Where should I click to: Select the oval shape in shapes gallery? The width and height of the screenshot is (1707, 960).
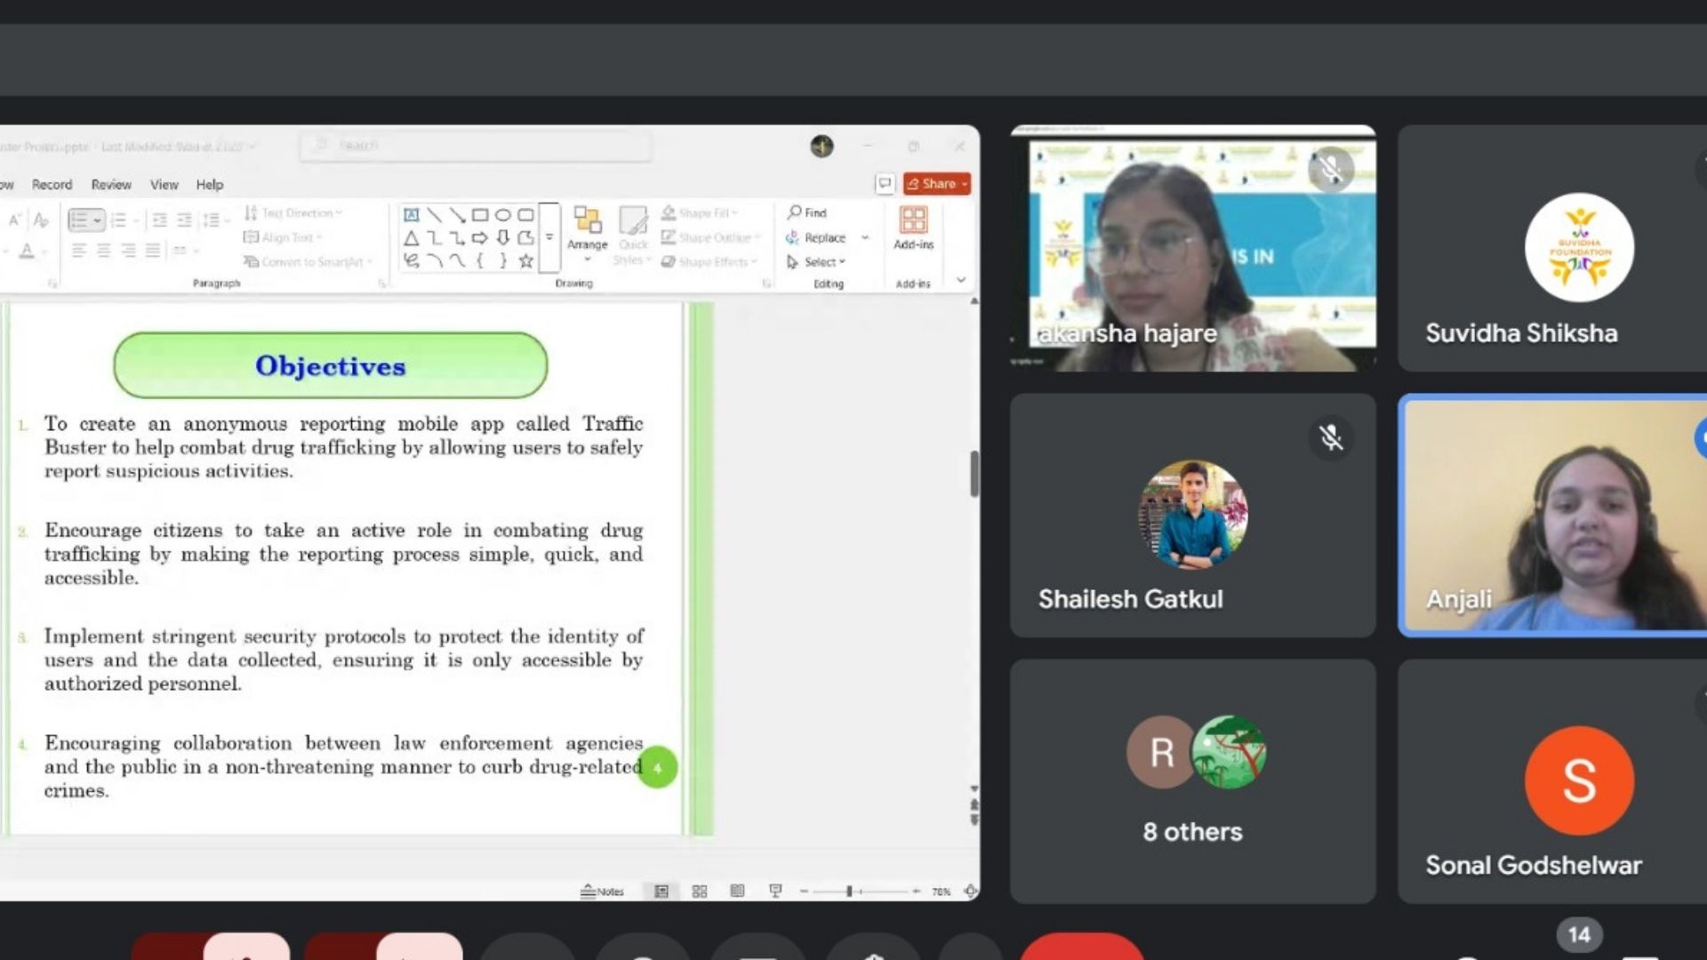click(503, 215)
